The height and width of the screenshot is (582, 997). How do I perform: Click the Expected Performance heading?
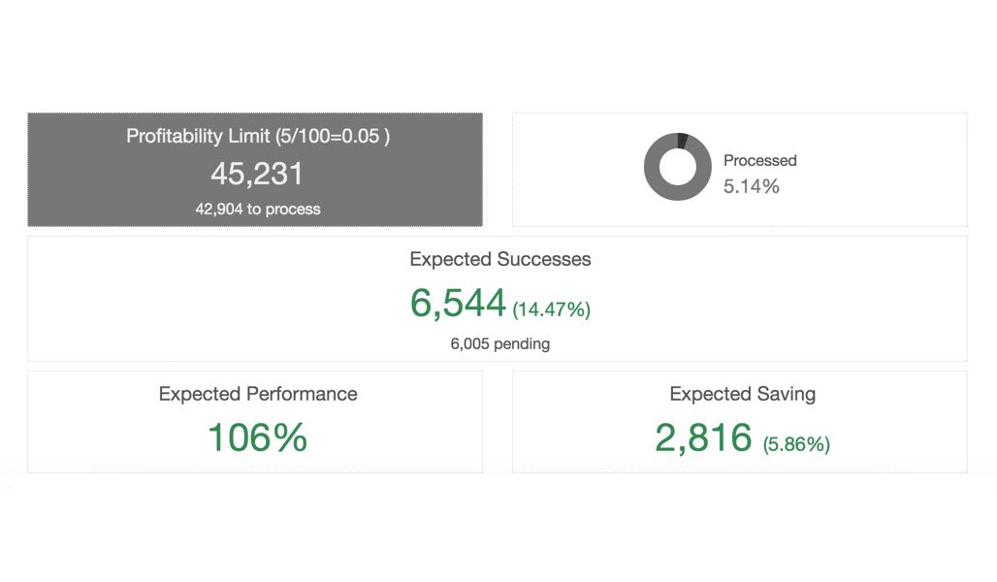pos(257,394)
